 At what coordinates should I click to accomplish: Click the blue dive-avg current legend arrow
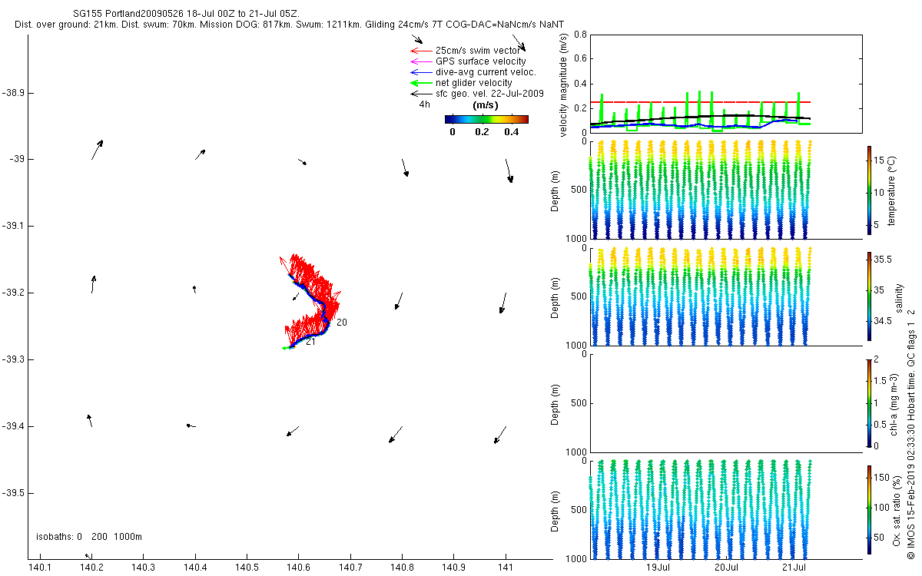[420, 72]
